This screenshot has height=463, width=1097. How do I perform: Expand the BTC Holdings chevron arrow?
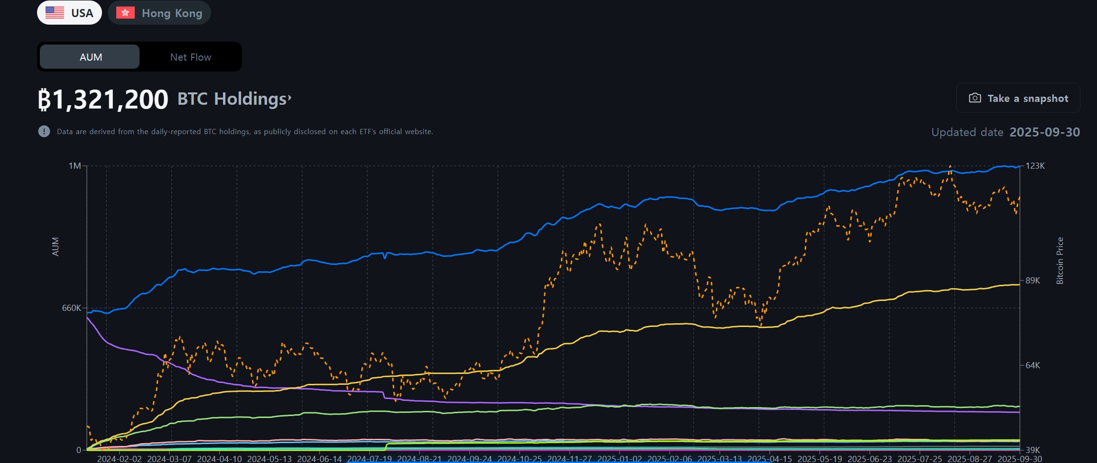[289, 98]
